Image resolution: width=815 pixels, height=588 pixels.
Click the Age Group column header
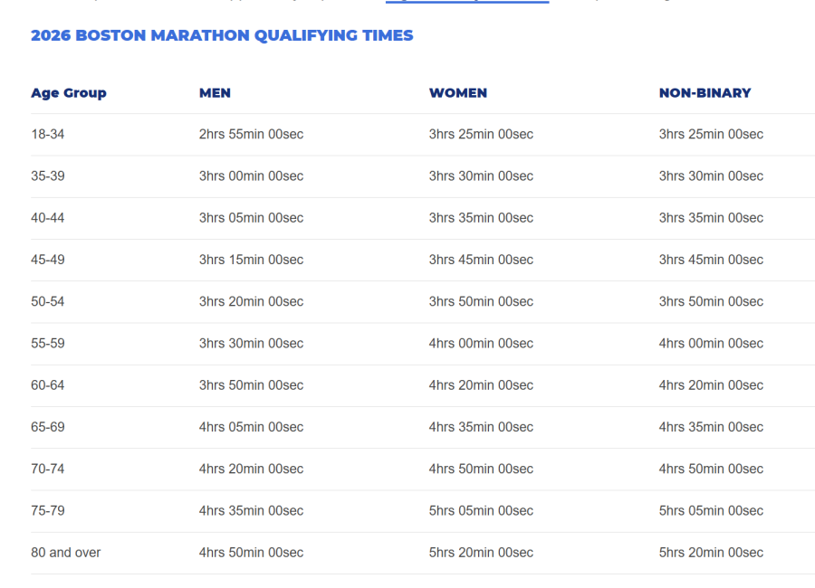69,93
